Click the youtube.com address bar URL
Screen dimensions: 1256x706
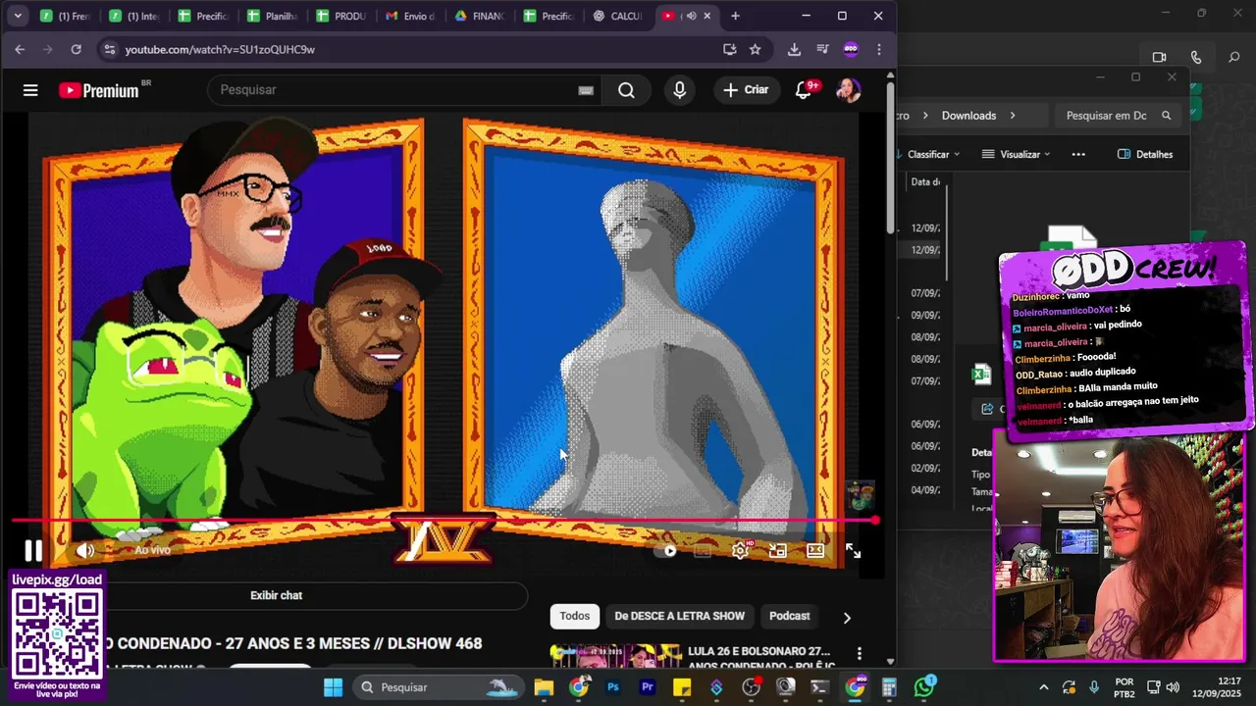click(x=220, y=49)
